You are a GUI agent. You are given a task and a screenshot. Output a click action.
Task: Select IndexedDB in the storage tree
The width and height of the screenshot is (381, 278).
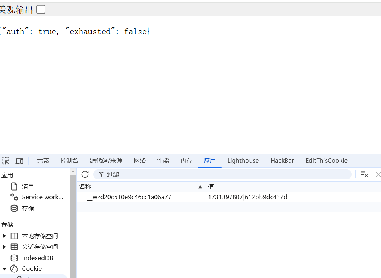pos(37,258)
